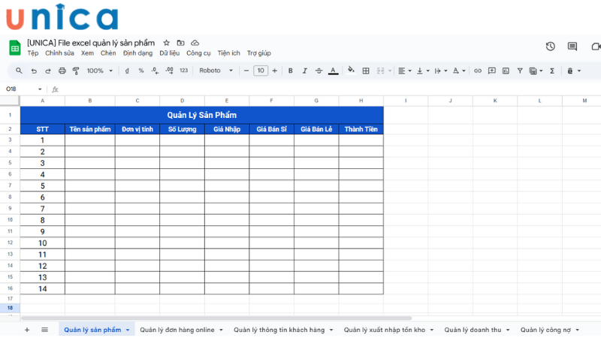Toggle strikethrough formatting
This screenshot has width=601, height=338.
(x=319, y=71)
